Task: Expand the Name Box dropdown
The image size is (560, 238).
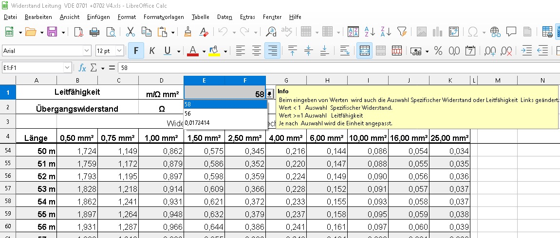Action: coord(68,68)
